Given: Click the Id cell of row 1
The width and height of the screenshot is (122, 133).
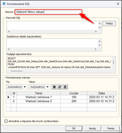Looking at the screenshot, I should coord(14,97).
